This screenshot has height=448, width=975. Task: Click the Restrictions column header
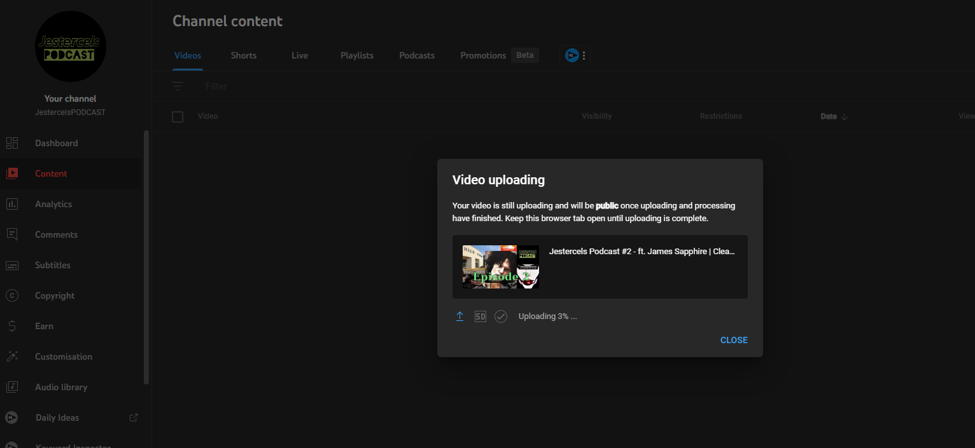721,116
